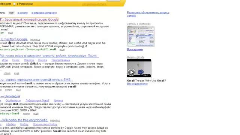Click the «расширенный поиск» link
The height and width of the screenshot is (135, 240).
pyautogui.click(x=94, y=4)
